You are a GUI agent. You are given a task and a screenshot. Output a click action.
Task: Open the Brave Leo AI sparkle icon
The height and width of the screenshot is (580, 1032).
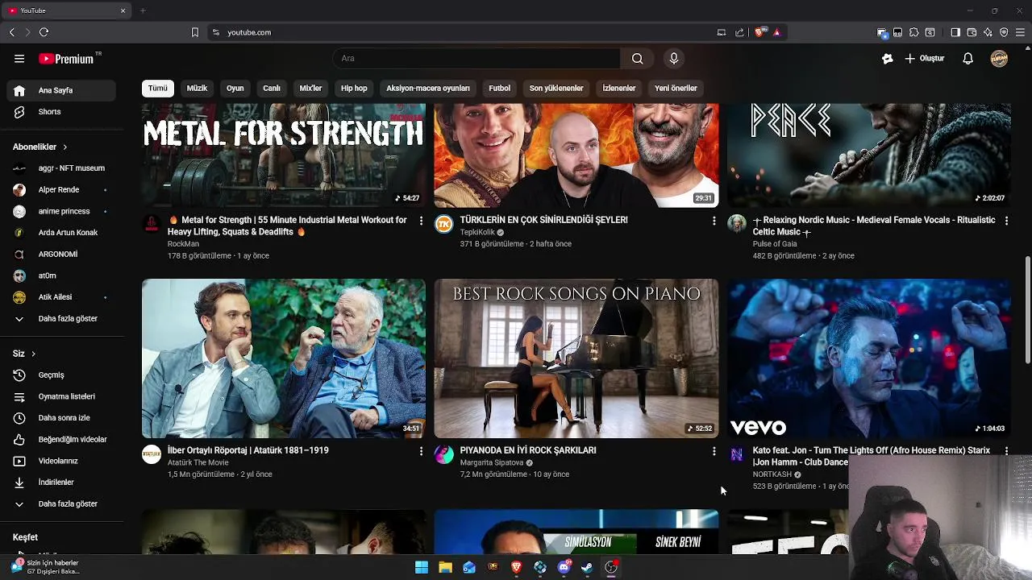(x=988, y=32)
